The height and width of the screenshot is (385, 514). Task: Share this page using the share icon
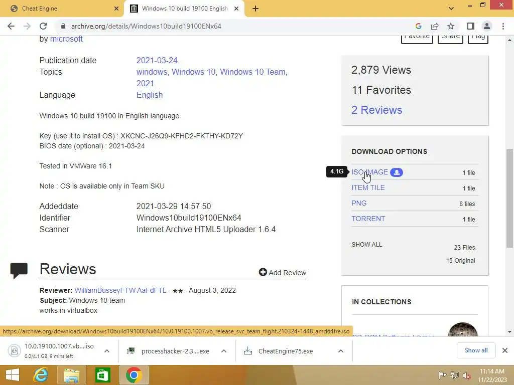(x=435, y=26)
